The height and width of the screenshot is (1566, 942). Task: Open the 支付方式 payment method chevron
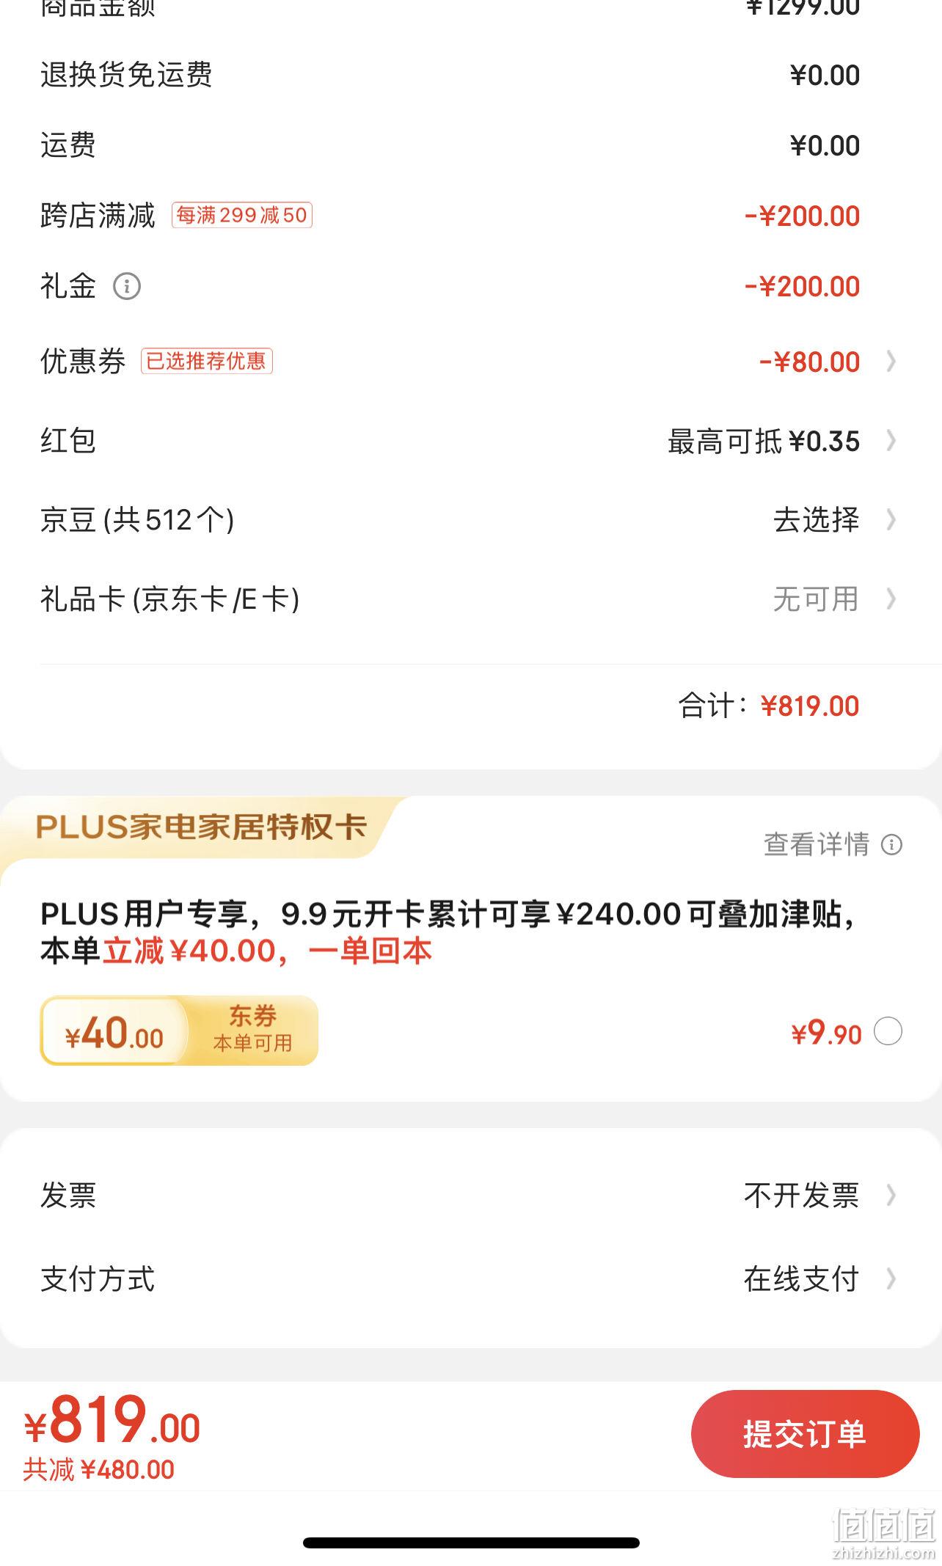point(891,1278)
